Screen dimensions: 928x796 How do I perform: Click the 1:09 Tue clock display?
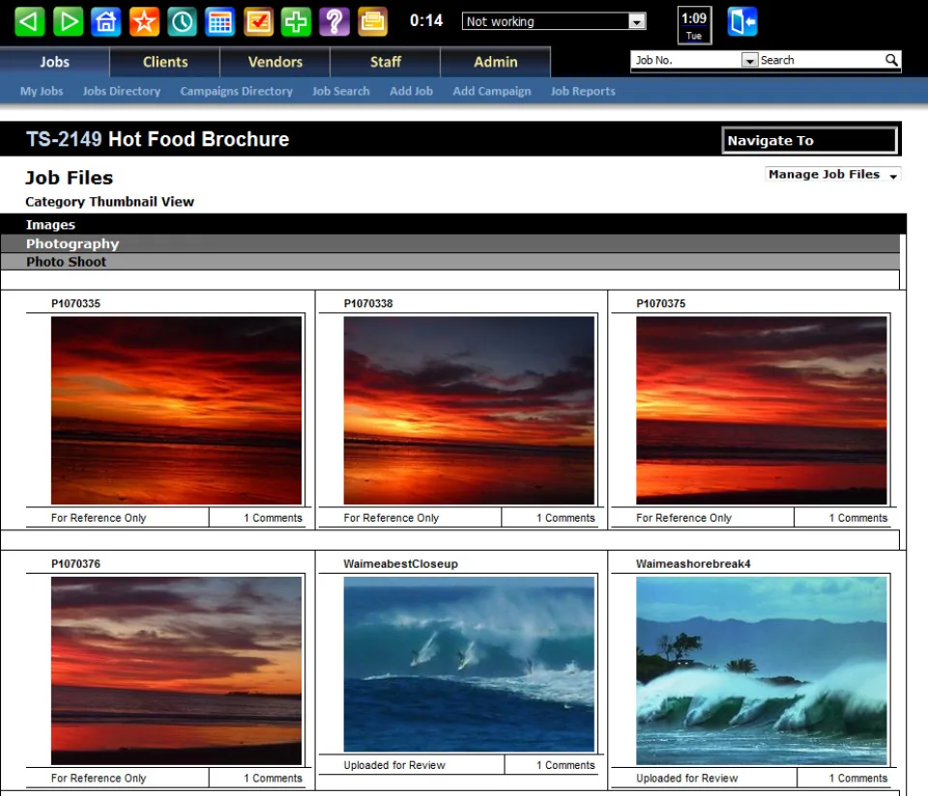(694, 25)
